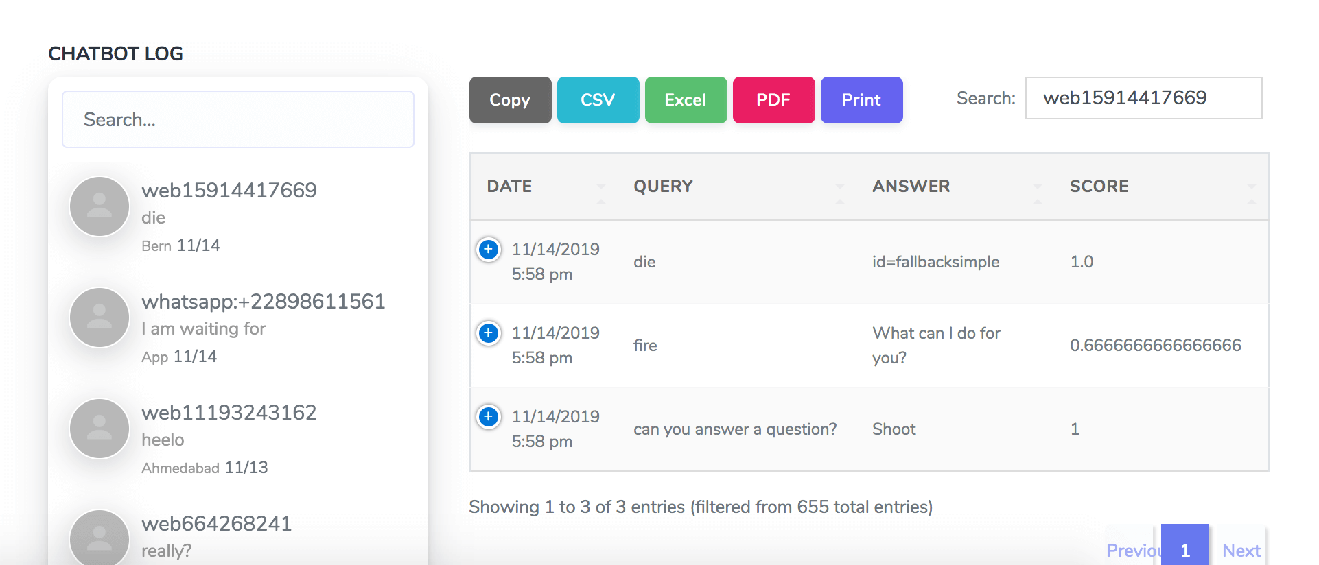Click avatar icon of whatsapp:+22898611561
Image resolution: width=1319 pixels, height=565 pixels.
pos(100,317)
